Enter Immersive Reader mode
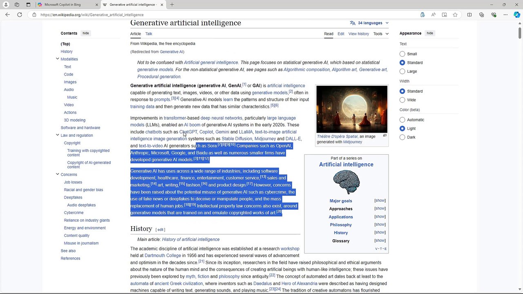 coord(444,15)
